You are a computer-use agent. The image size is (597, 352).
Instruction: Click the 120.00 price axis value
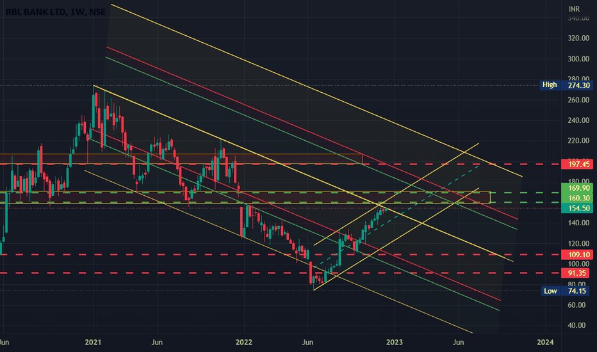[x=578, y=244]
